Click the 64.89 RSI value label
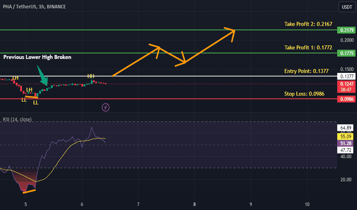This screenshot has width=357, height=210. 346,128
